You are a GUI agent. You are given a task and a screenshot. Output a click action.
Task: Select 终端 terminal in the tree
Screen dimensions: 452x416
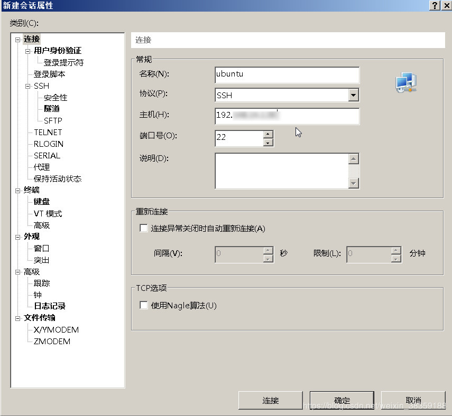[32, 190]
